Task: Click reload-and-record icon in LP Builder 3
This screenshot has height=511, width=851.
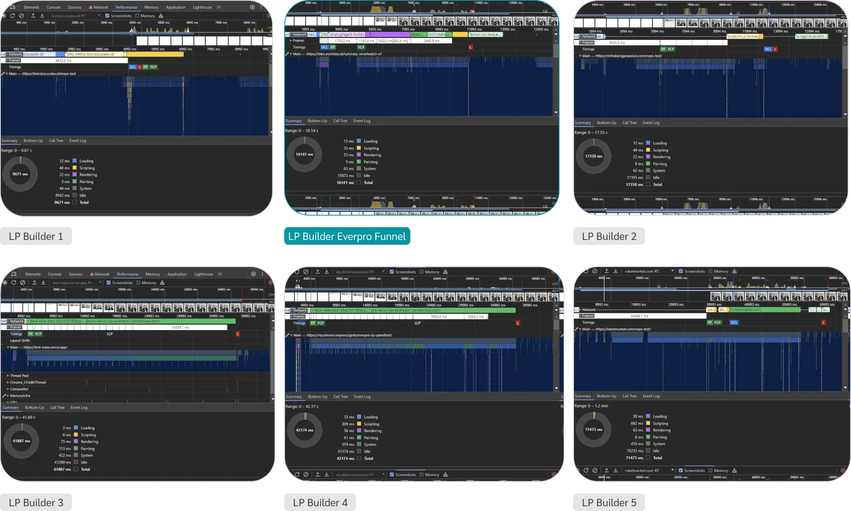Action: (14, 283)
